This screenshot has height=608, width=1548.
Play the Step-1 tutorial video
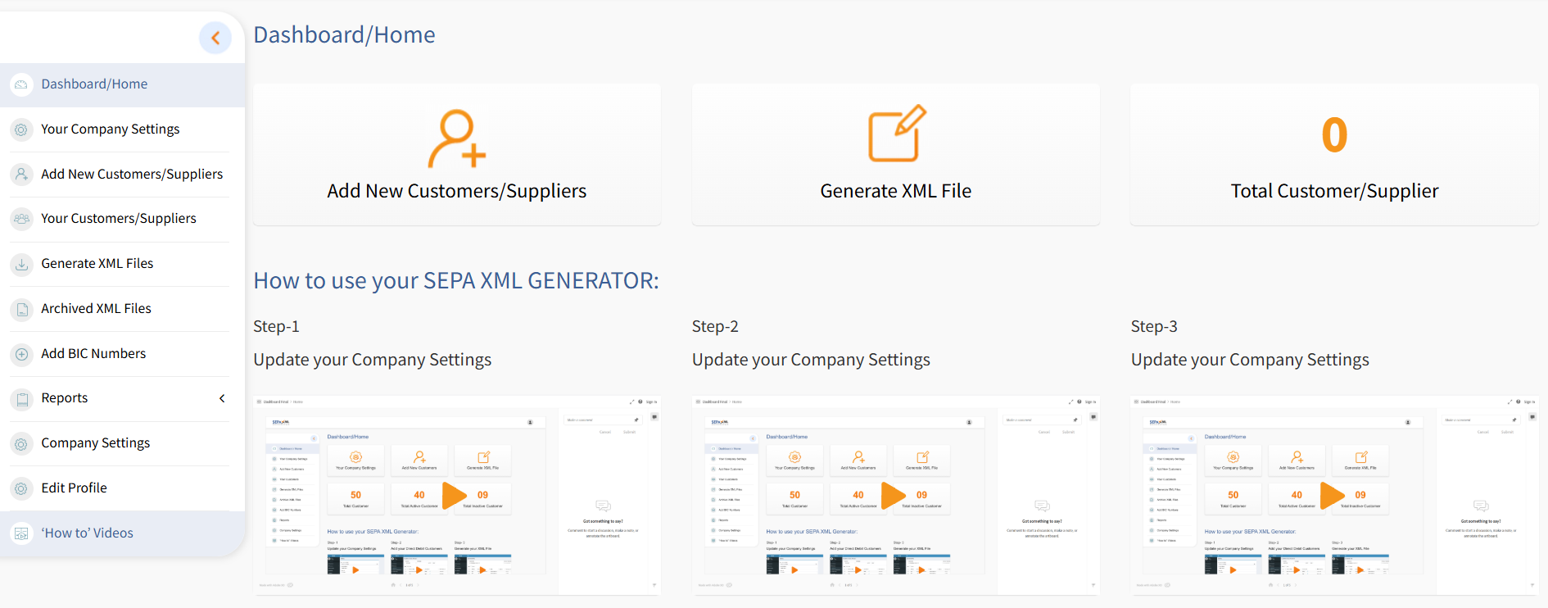tap(455, 496)
